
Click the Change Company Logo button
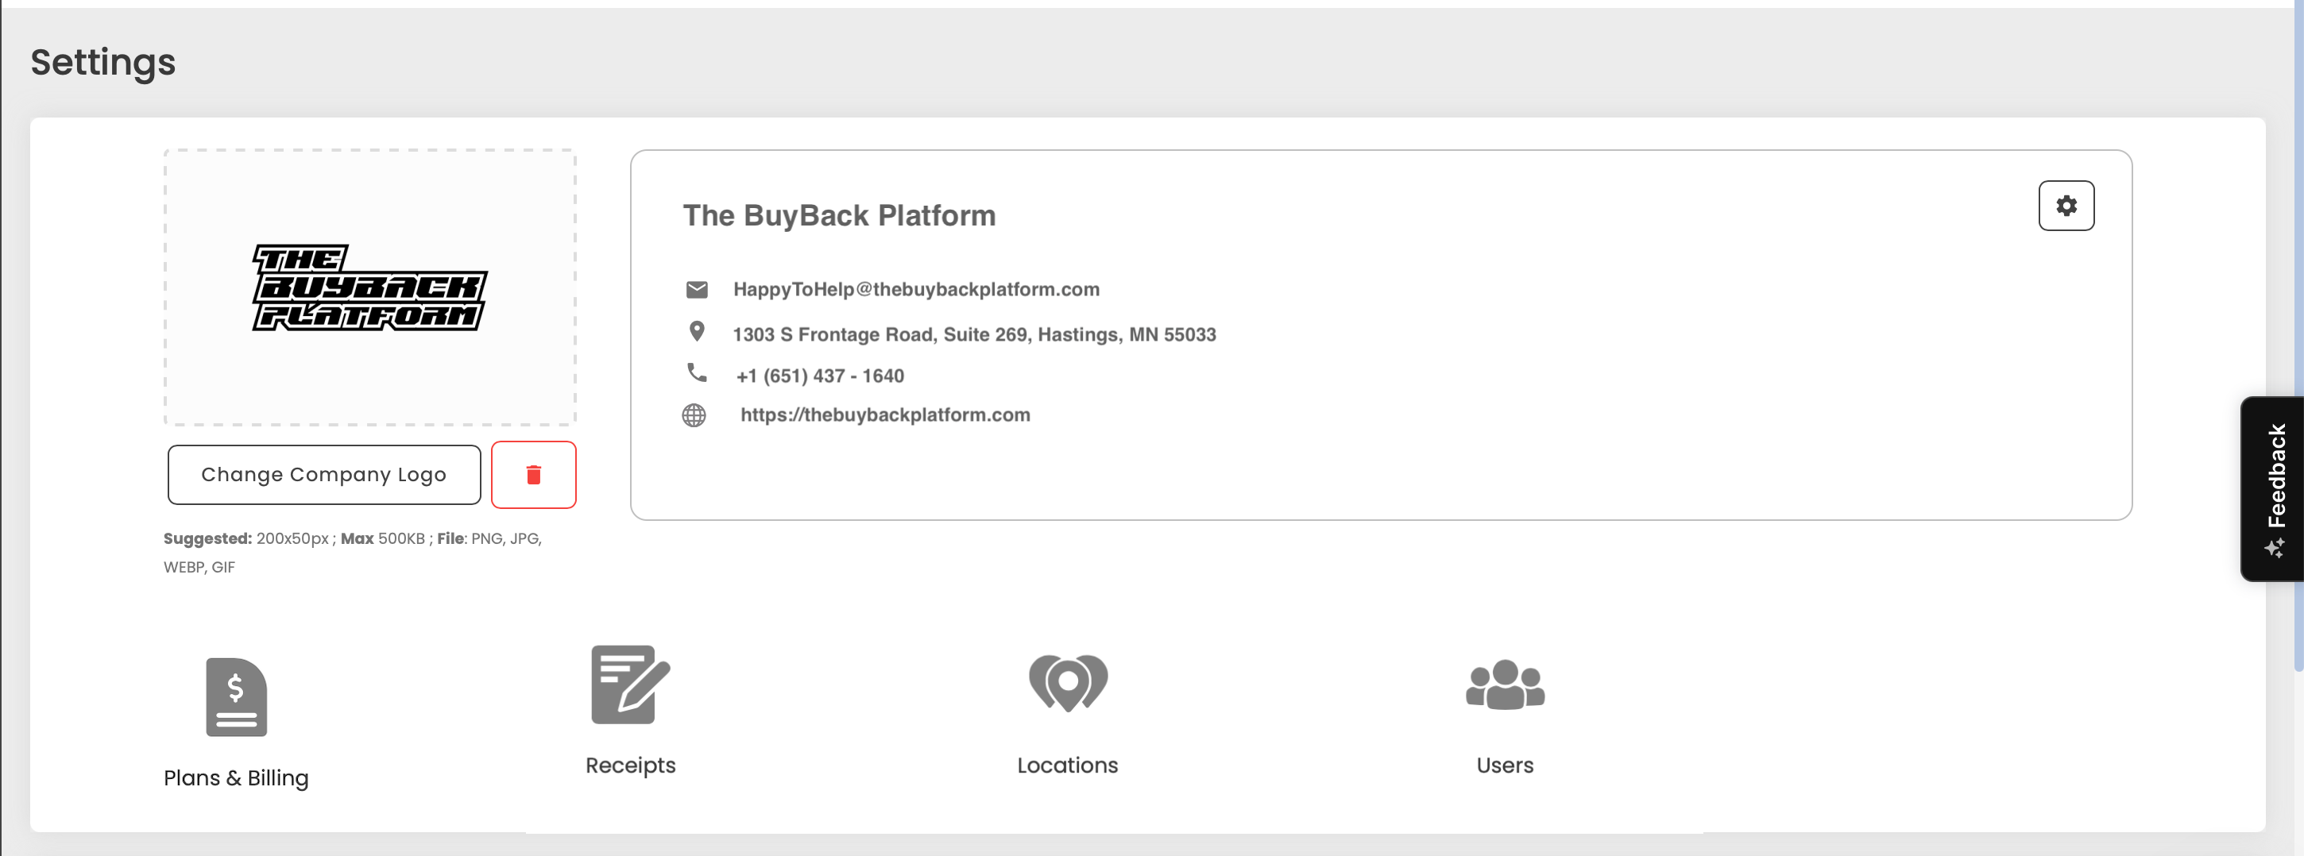point(324,475)
